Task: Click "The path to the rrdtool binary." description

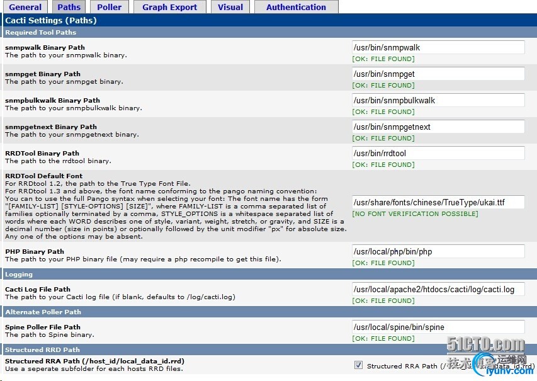Action: point(58,161)
